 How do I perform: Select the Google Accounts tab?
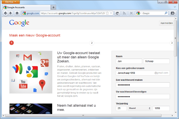click(x=27, y=7)
